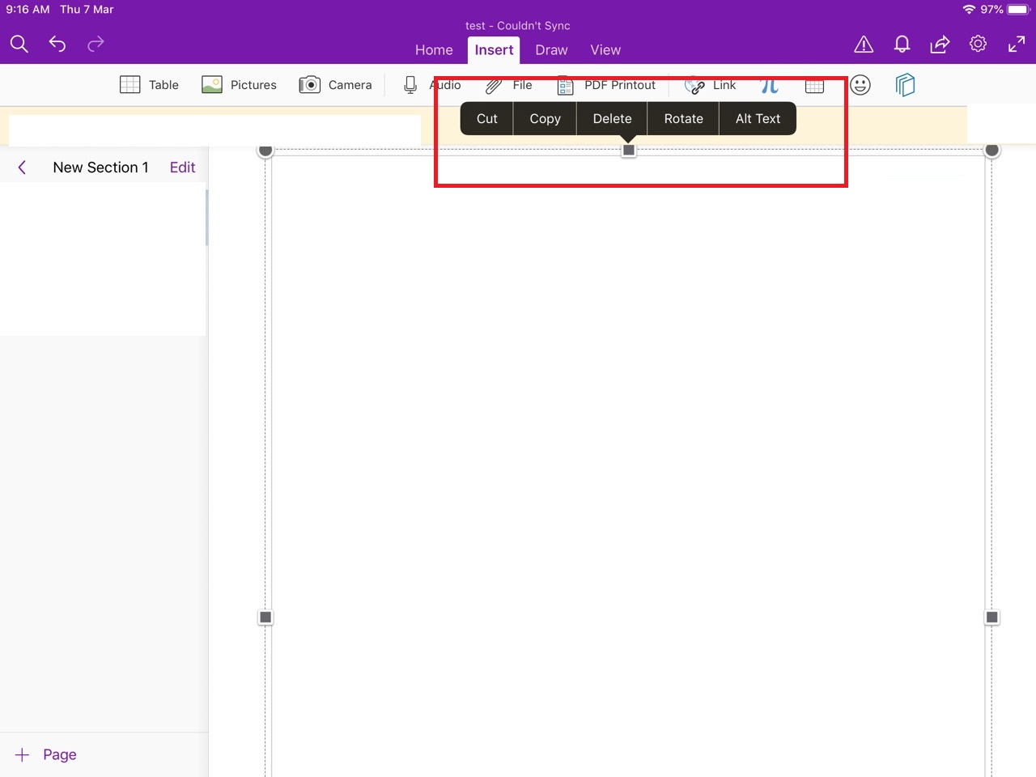Tap the share icon
Viewport: 1036px width, 777px height.
[940, 45]
